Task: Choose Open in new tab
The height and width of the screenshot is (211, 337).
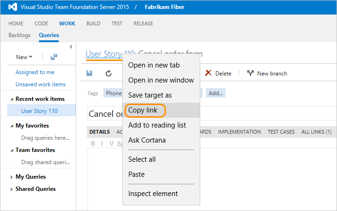Action: [161, 65]
